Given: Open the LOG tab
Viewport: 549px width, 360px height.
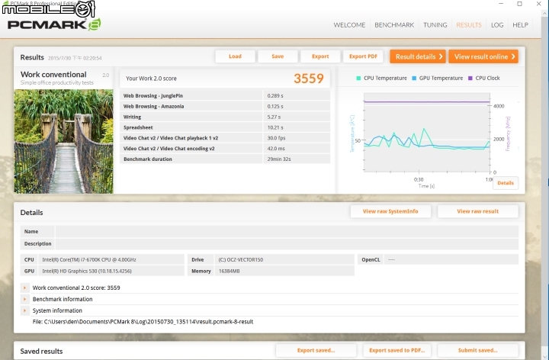Looking at the screenshot, I should (497, 25).
